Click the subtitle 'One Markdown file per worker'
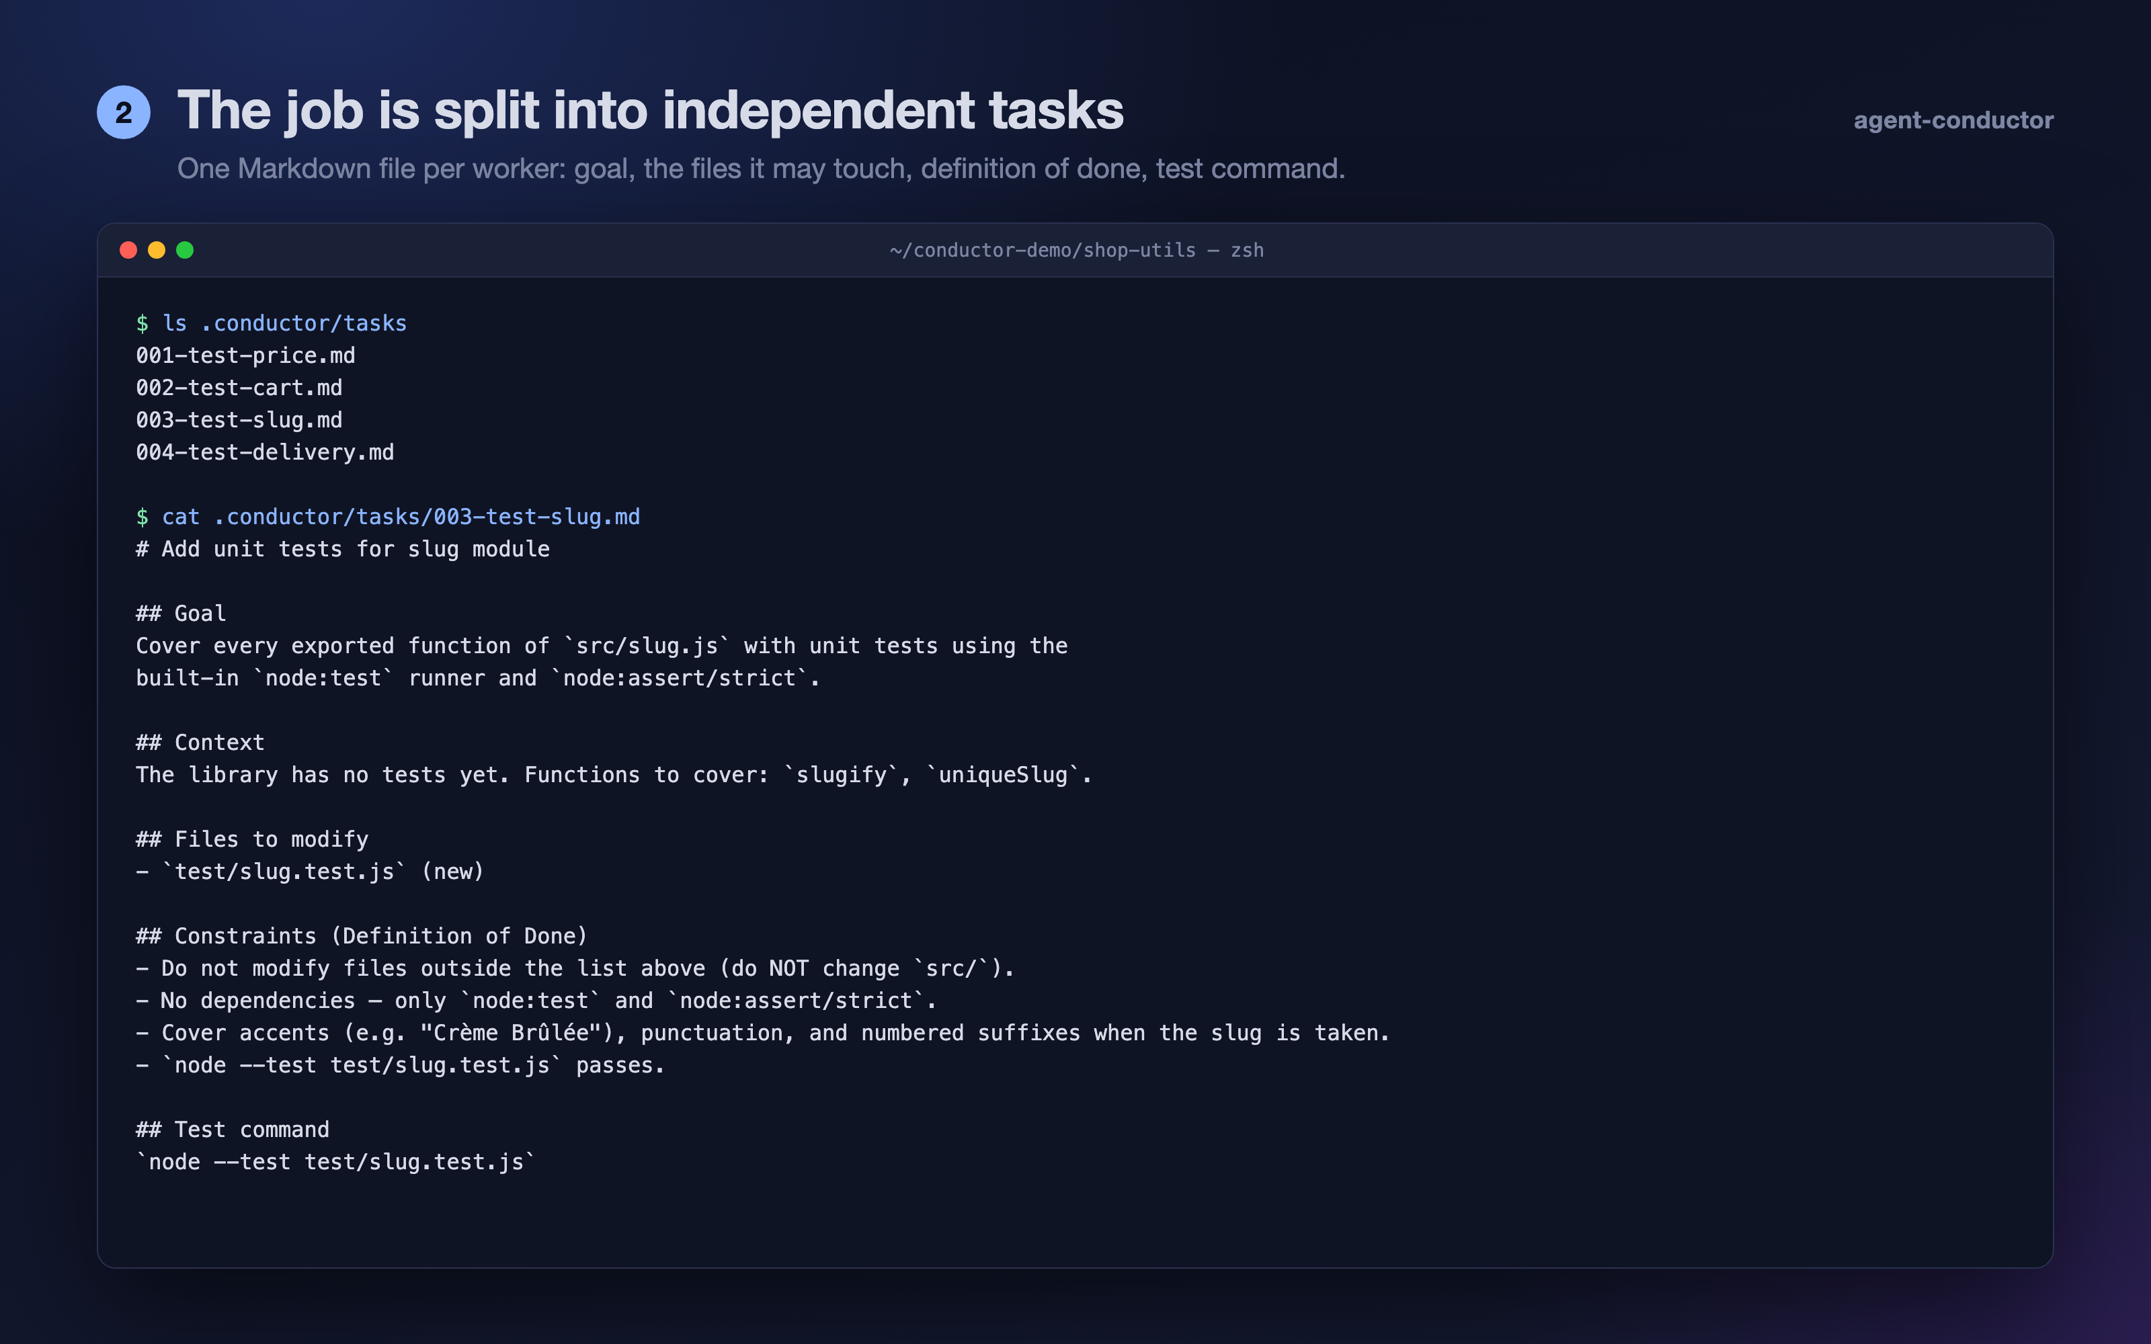 click(x=761, y=169)
